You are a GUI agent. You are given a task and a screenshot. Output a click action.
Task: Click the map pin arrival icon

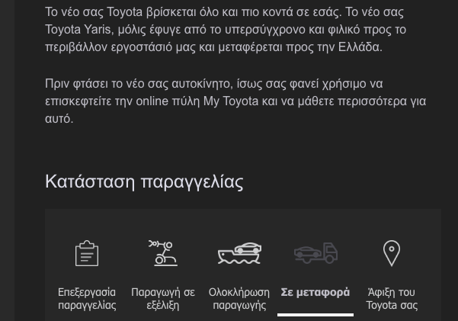pyautogui.click(x=392, y=253)
